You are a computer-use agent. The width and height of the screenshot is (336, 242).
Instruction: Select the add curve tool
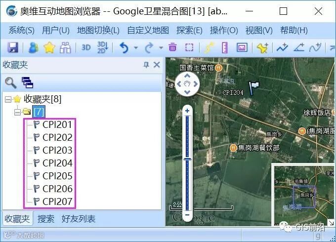coord(315,47)
